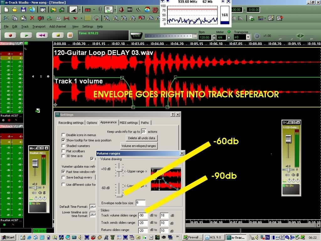The image size is (321, 241).
Task: Click the microphone icon in the toolbar
Action: pyautogui.click(x=100, y=10)
